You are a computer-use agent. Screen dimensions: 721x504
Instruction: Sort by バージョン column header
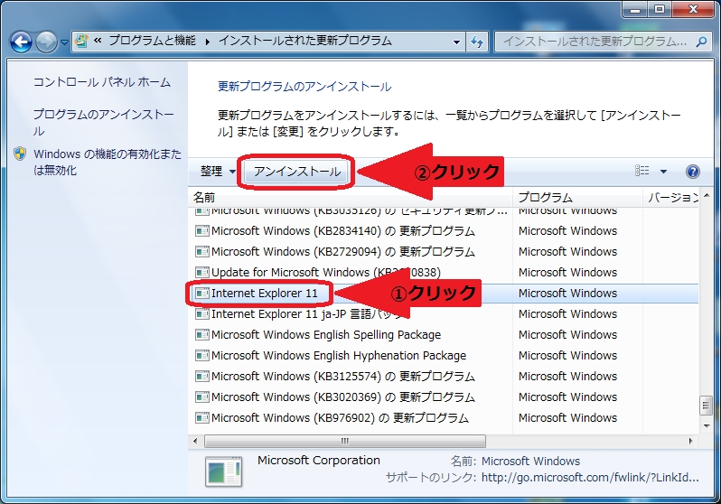(x=671, y=198)
